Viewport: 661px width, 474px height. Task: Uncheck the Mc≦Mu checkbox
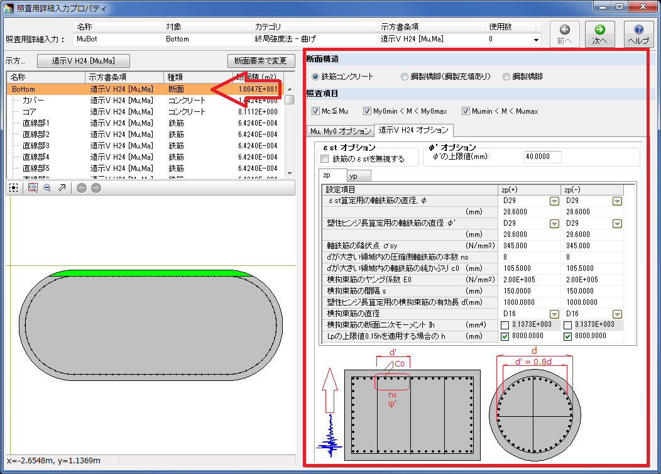pyautogui.click(x=316, y=111)
